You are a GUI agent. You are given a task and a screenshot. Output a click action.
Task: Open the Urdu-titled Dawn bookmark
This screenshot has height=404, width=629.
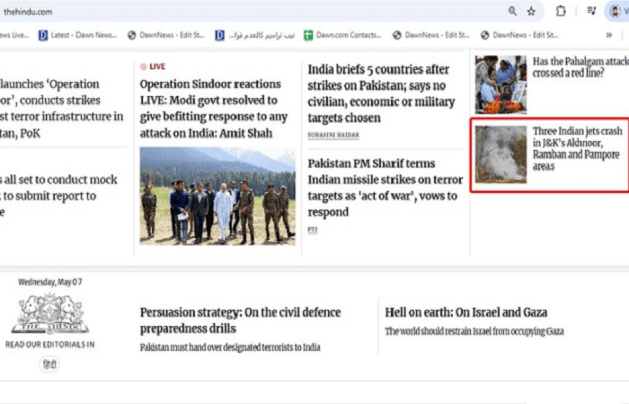pos(255,35)
